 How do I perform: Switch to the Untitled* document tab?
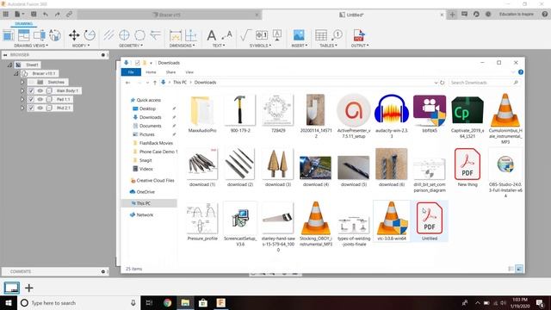point(354,15)
